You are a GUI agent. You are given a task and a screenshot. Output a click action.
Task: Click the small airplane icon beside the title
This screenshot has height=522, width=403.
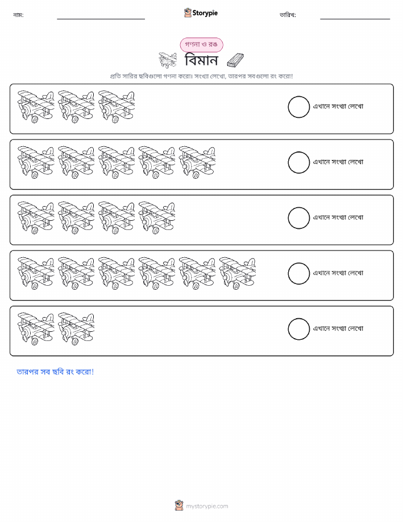pyautogui.click(x=167, y=60)
